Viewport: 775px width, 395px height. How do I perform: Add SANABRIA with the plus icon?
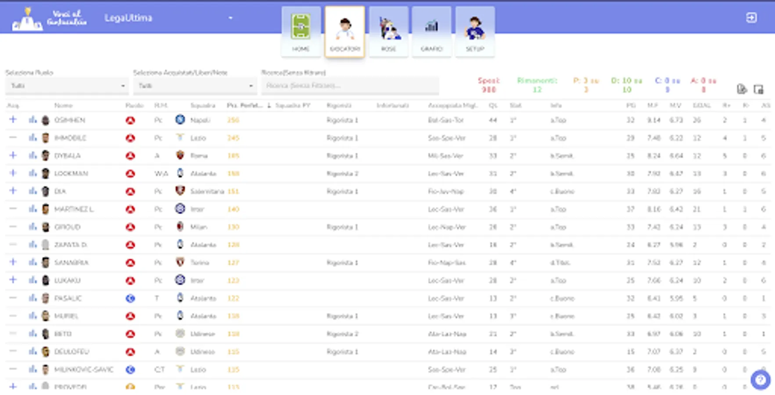[x=13, y=262]
